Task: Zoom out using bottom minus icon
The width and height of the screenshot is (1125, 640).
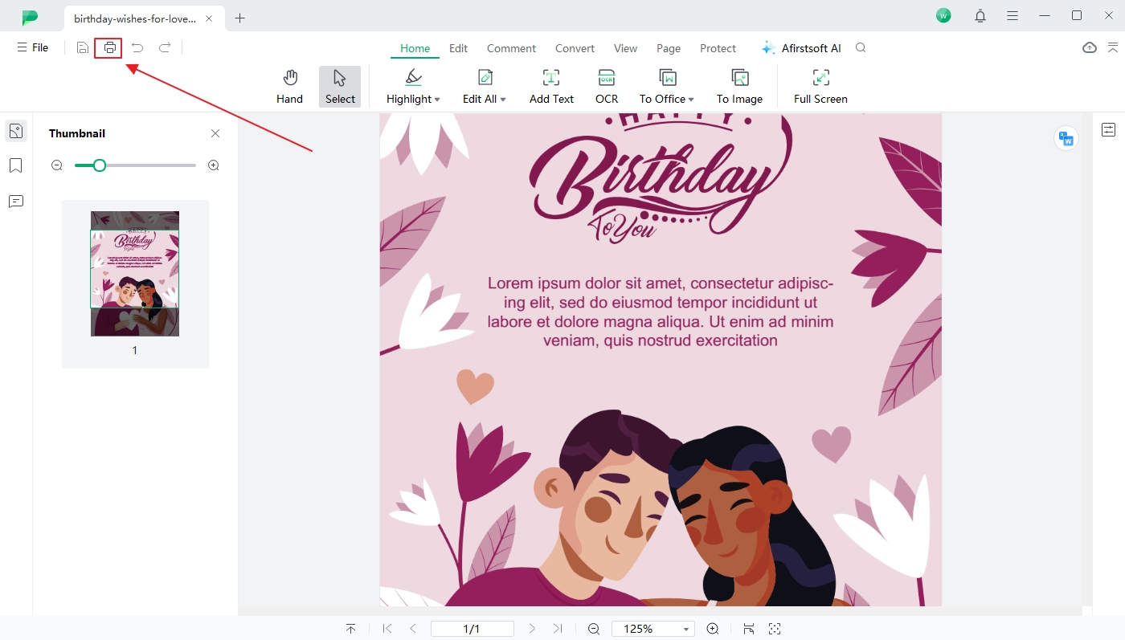Action: [594, 629]
